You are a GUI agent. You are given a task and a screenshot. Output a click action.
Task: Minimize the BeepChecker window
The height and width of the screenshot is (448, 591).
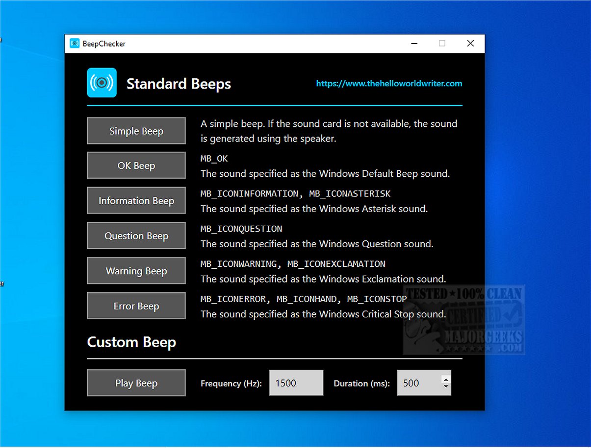point(414,43)
